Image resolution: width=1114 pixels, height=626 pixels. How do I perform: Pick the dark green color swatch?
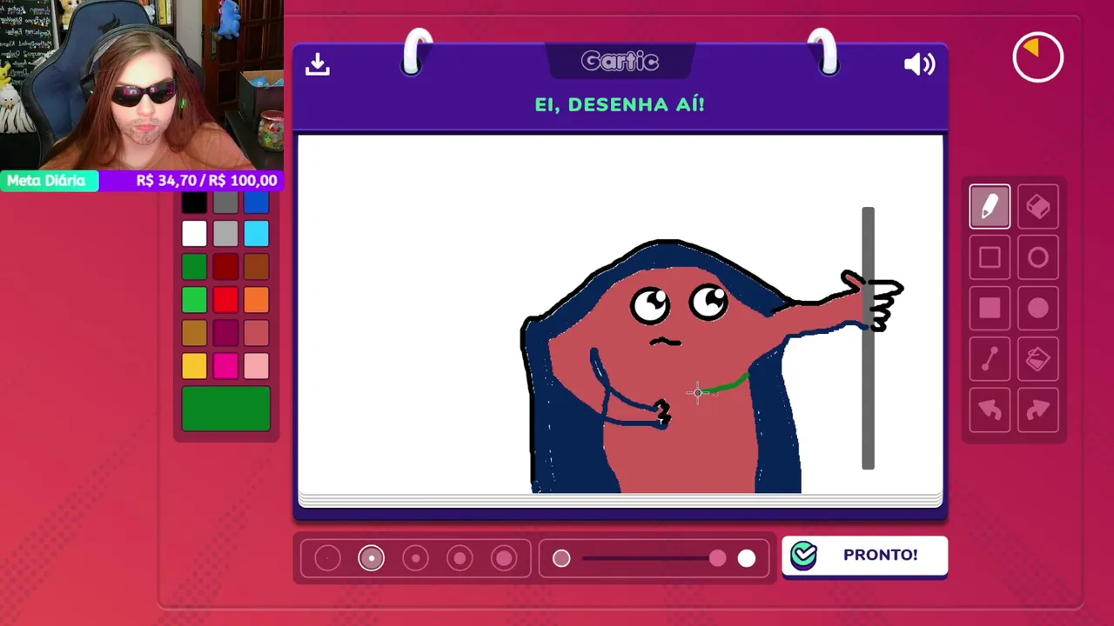194,267
